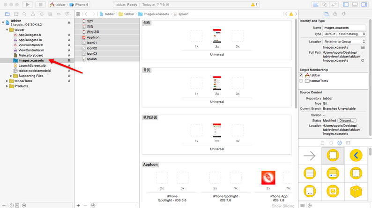Image resolution: width=372 pixels, height=208 pixels.
Task: Open the Media library tab
Action: [348, 143]
